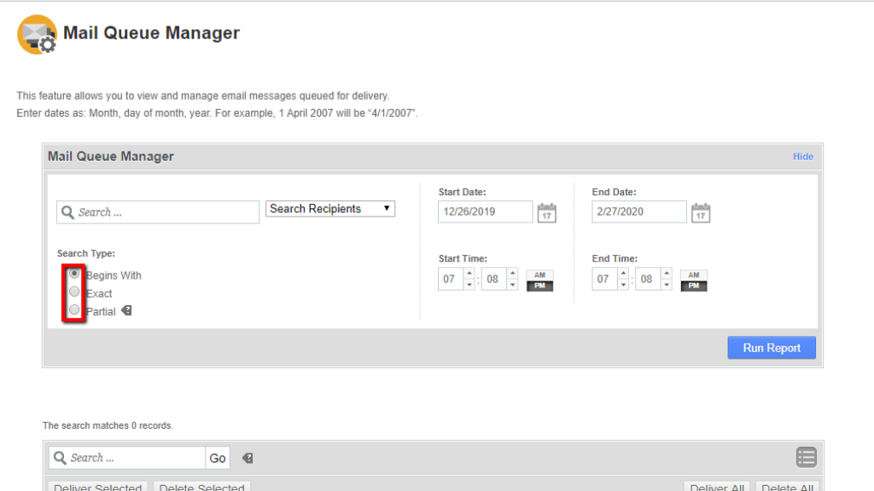Select the Exact search type
Viewport: 874px width, 491px height.
[74, 292]
